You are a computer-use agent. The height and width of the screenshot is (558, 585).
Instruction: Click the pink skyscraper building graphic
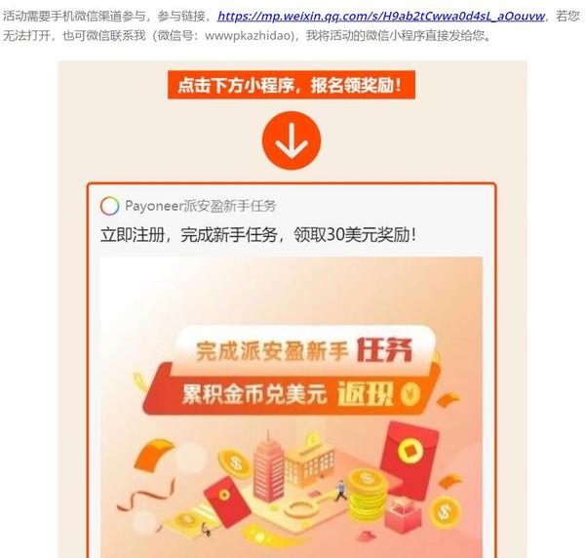click(x=268, y=465)
